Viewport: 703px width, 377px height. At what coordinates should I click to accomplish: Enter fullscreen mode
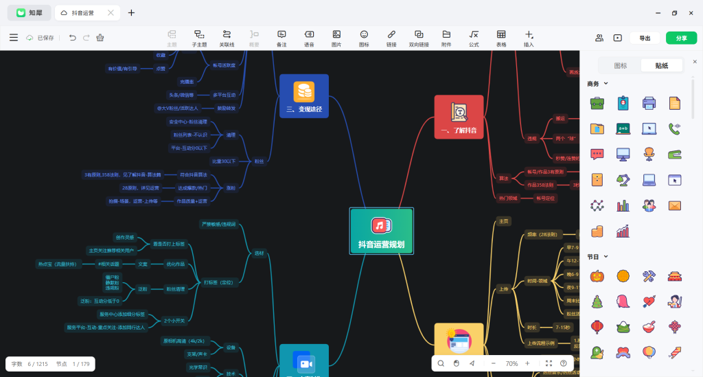(549, 363)
